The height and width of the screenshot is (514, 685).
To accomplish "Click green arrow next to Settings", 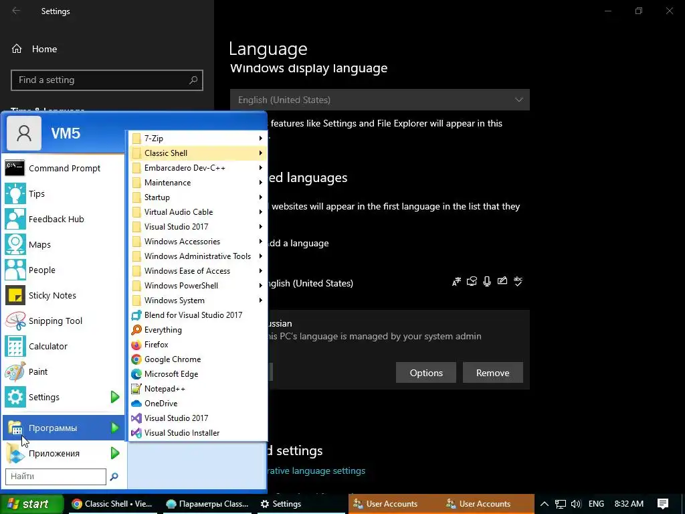I will 115,397.
